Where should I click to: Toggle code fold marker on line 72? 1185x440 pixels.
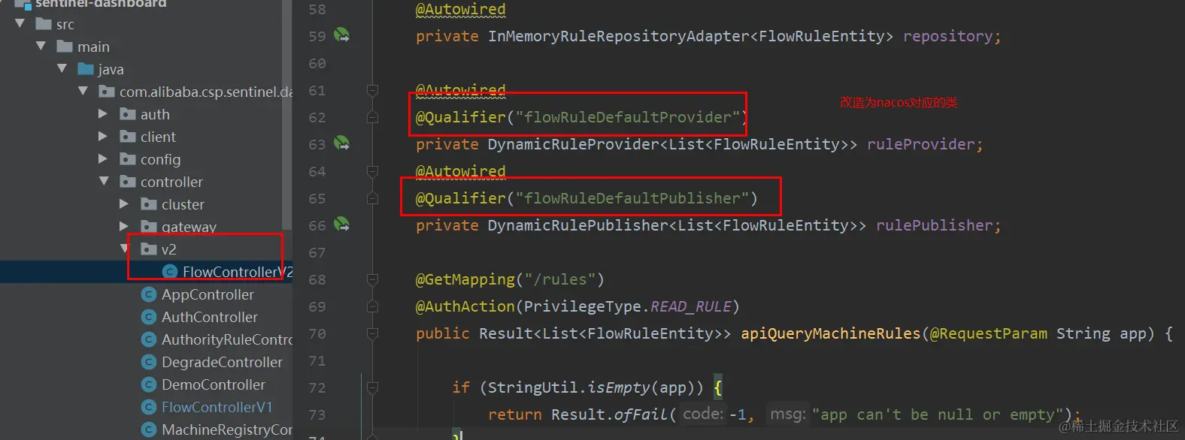372,388
